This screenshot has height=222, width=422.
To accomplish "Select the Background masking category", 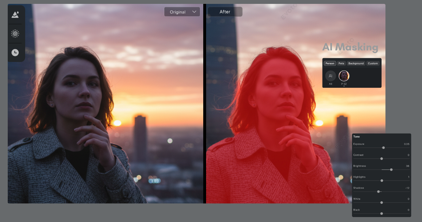I will pyautogui.click(x=356, y=63).
